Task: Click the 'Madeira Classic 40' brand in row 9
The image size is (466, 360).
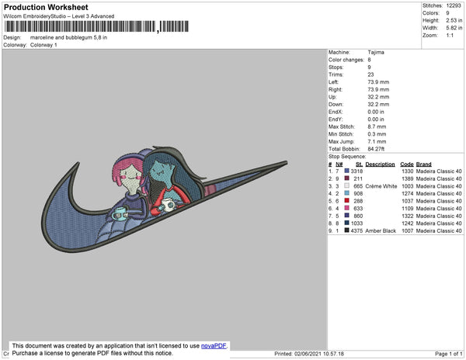Action: pos(439,230)
